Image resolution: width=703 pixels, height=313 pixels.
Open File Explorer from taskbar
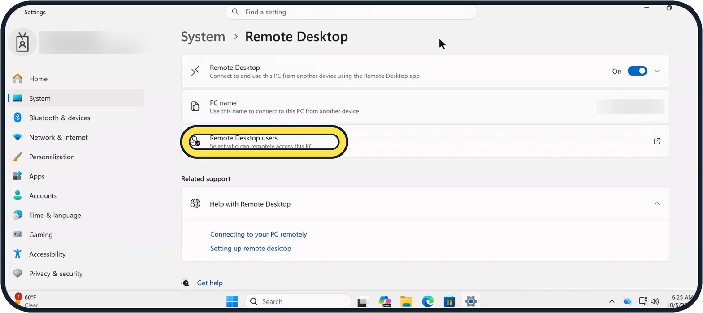(406, 302)
